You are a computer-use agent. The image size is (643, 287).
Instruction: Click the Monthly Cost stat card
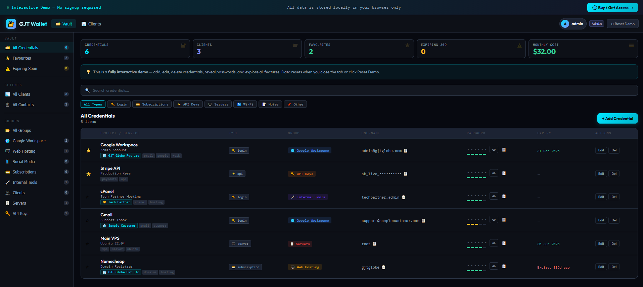coord(583,49)
